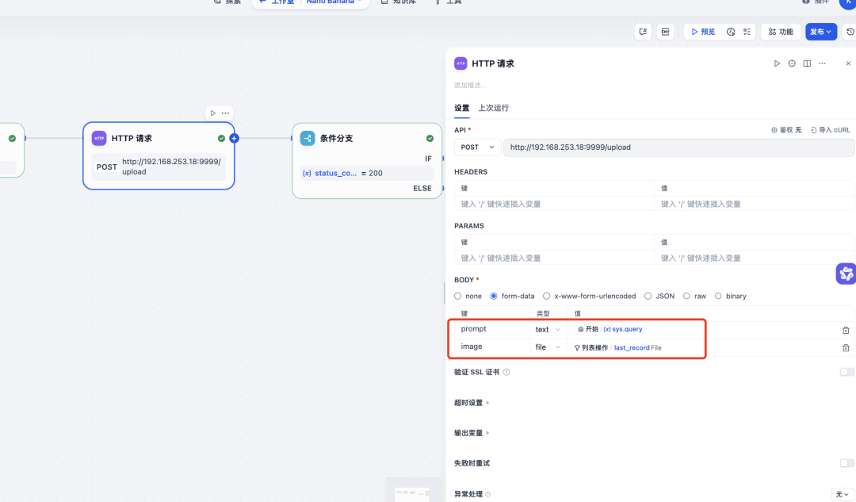Expand the 超时设置 section

pos(468,402)
